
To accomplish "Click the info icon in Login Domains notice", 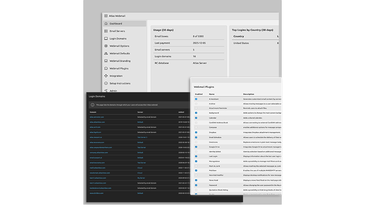I will (92, 105).
